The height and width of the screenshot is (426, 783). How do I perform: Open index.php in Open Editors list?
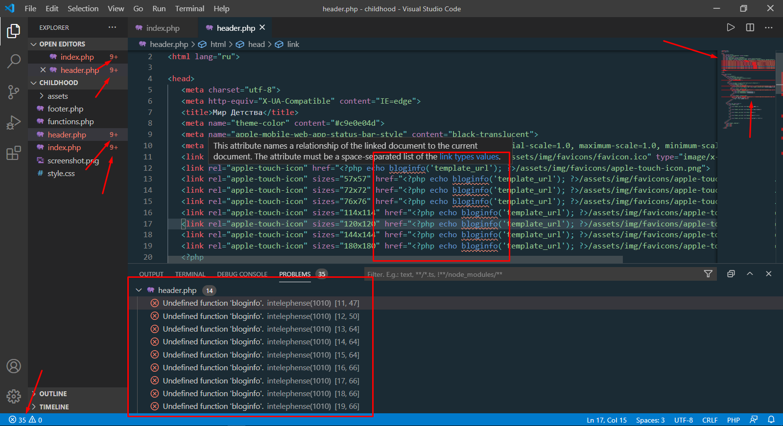77,57
